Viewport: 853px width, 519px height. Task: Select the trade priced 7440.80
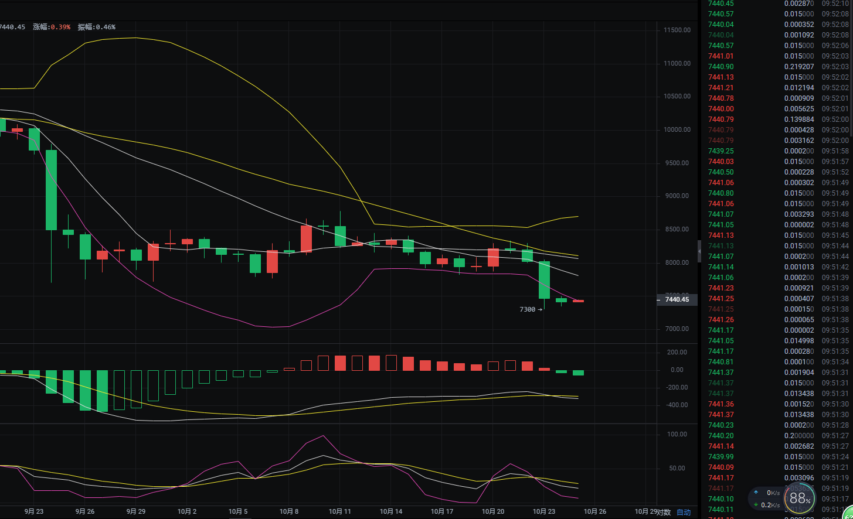click(x=777, y=193)
